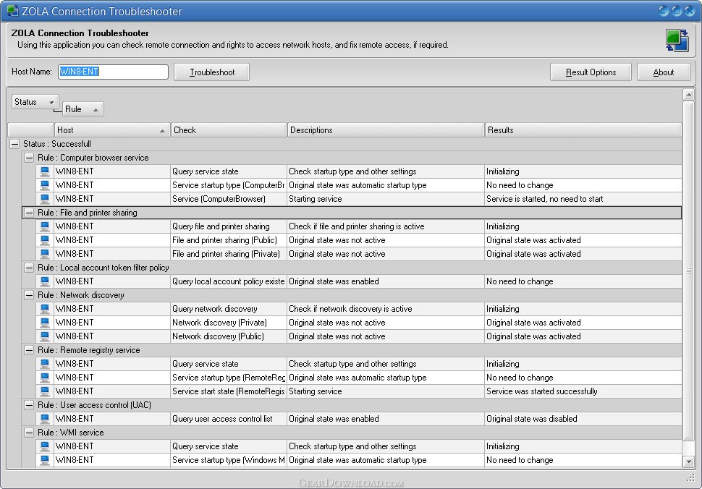Select 'Service startup type (RemoteReg' check cell
Viewport: 702px width, 489px height.
(228, 378)
